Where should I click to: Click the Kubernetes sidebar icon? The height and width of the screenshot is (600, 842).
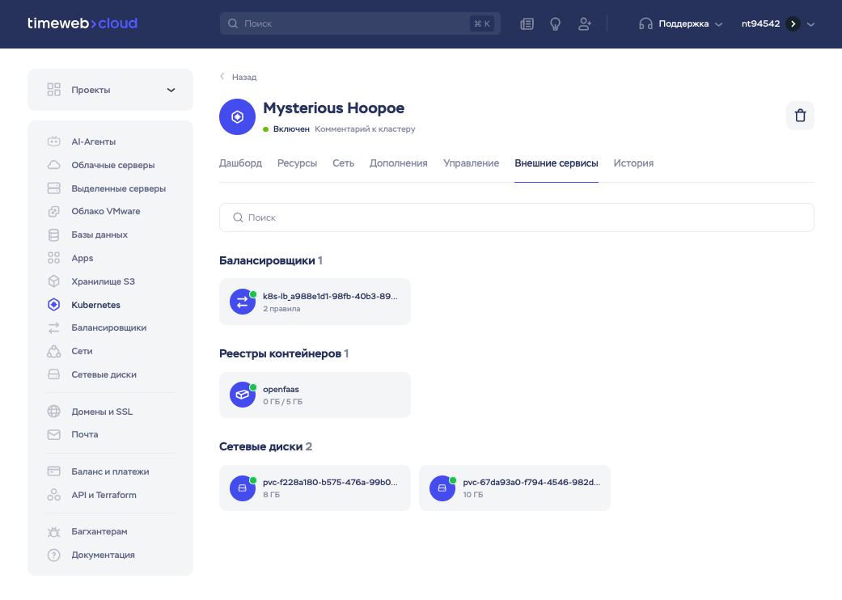(54, 305)
